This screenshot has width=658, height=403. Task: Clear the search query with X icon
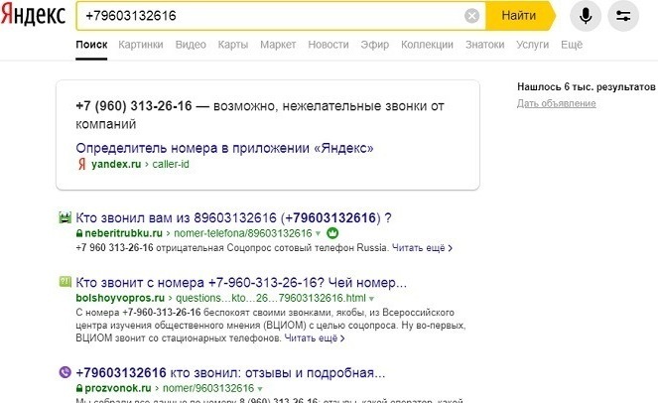pyautogui.click(x=471, y=16)
